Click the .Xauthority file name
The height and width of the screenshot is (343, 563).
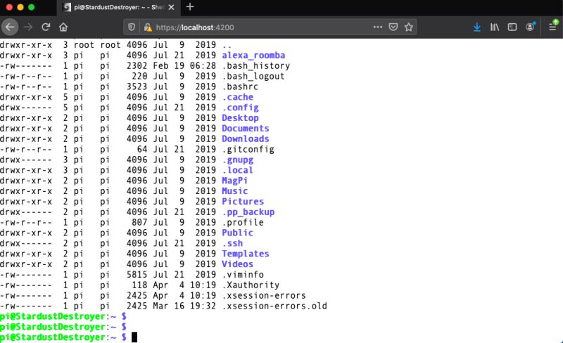coord(251,285)
